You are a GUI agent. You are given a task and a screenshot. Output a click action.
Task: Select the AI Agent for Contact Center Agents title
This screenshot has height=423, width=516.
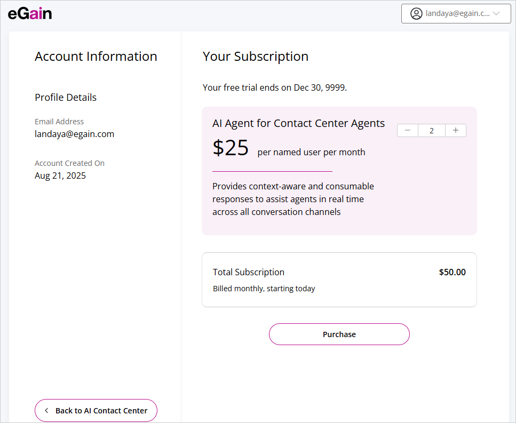pos(298,123)
